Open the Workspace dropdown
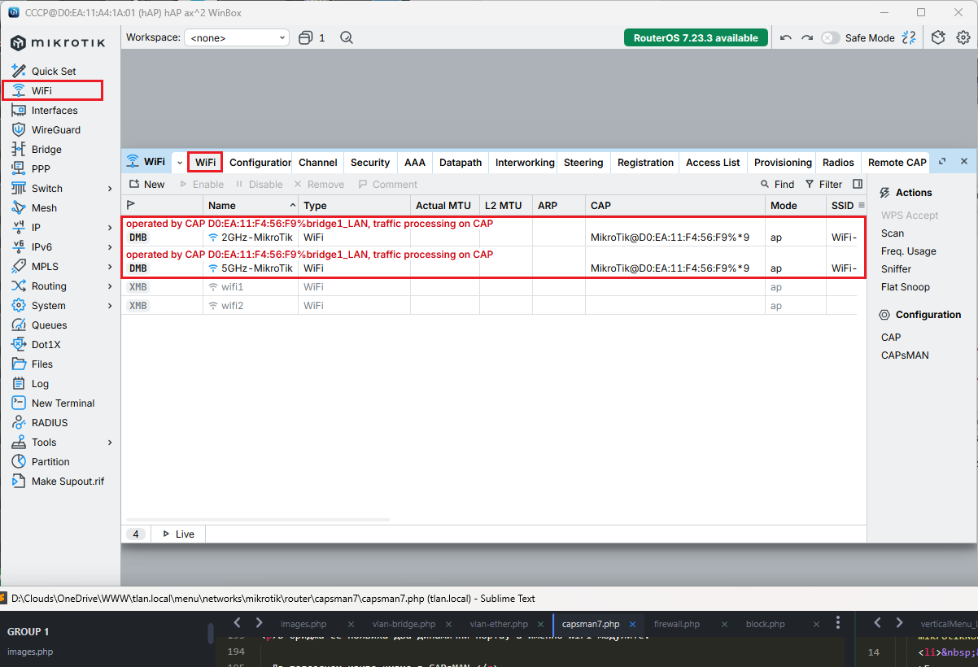Screen dimensions: 978x667 click(x=237, y=37)
